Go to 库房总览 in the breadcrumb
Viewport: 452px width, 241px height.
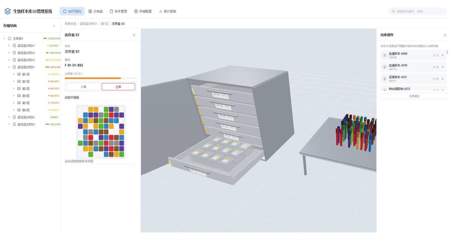70,24
